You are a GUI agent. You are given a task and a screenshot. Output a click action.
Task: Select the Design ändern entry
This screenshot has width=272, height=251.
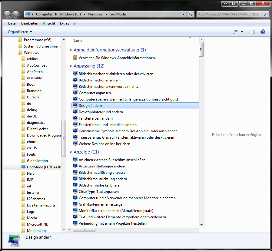pyautogui.click(x=135, y=106)
